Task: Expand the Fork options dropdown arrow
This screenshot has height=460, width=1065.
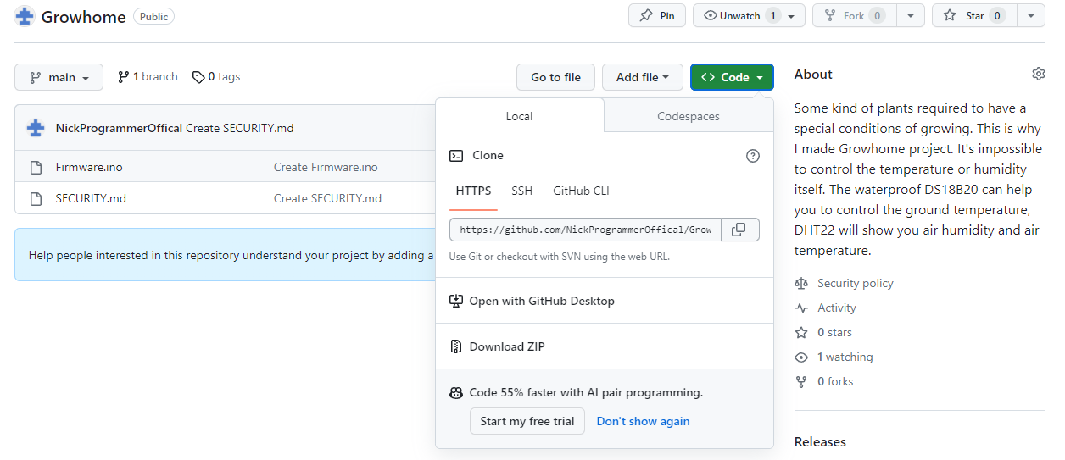Action: coord(911,16)
